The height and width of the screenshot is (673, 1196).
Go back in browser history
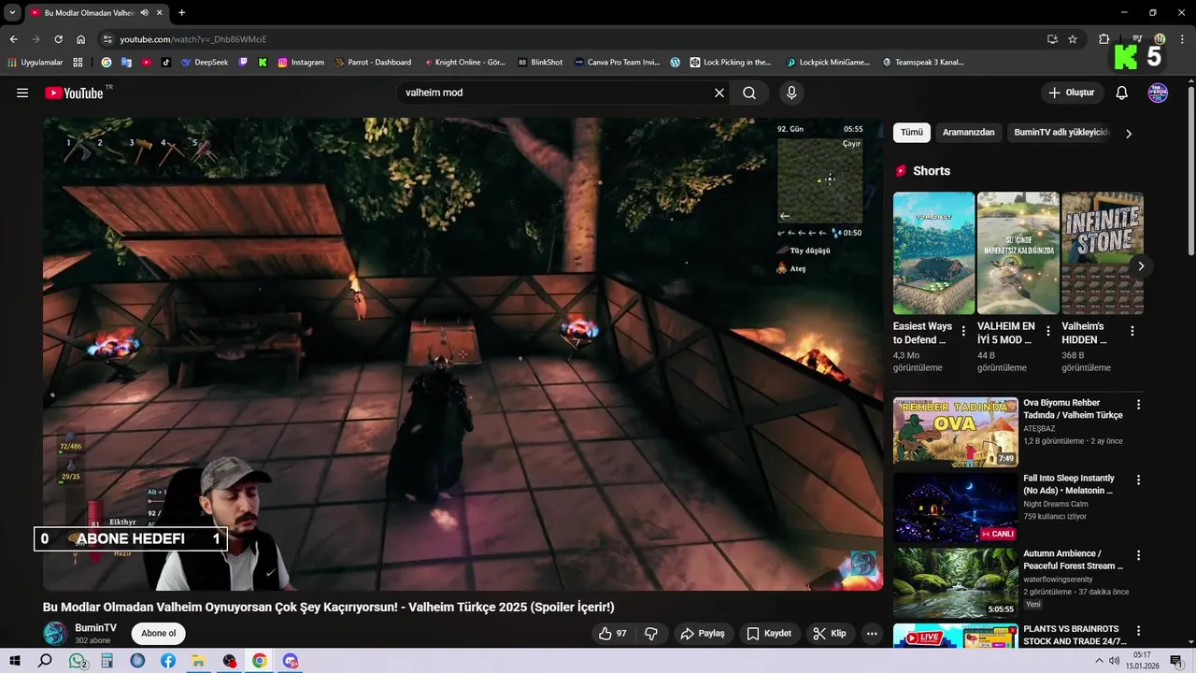[x=13, y=39]
